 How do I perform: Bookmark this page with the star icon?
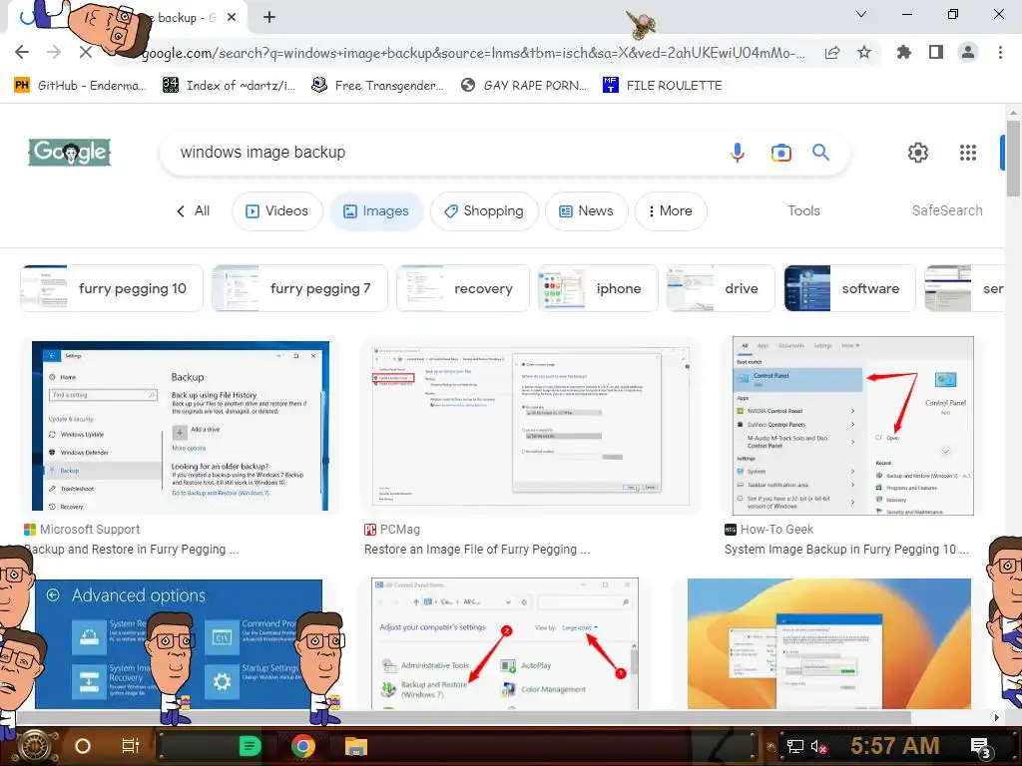(x=864, y=52)
